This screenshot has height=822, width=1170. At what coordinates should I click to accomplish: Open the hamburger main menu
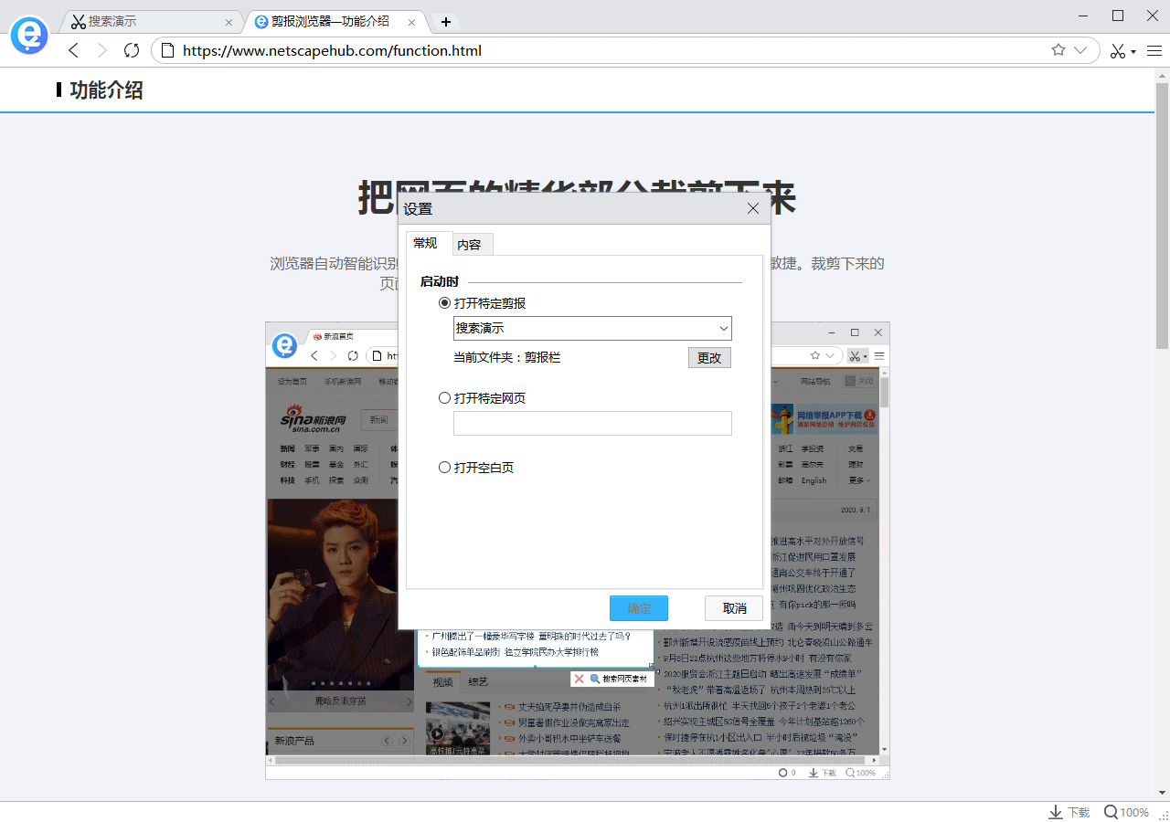(1154, 51)
